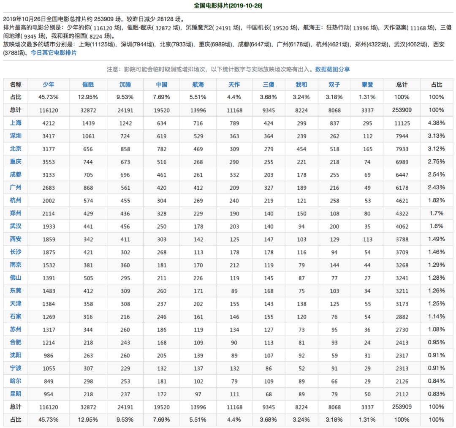Open the 攀登 column header link

coord(367,85)
